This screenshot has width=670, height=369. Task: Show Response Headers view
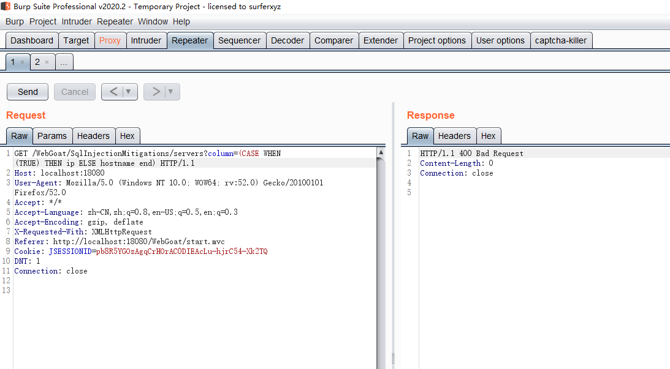coord(454,136)
